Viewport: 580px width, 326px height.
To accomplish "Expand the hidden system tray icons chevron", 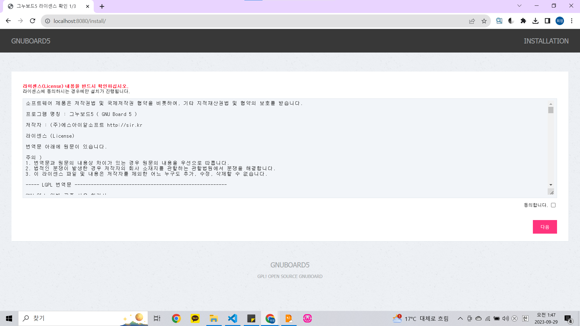I will pos(460,318).
